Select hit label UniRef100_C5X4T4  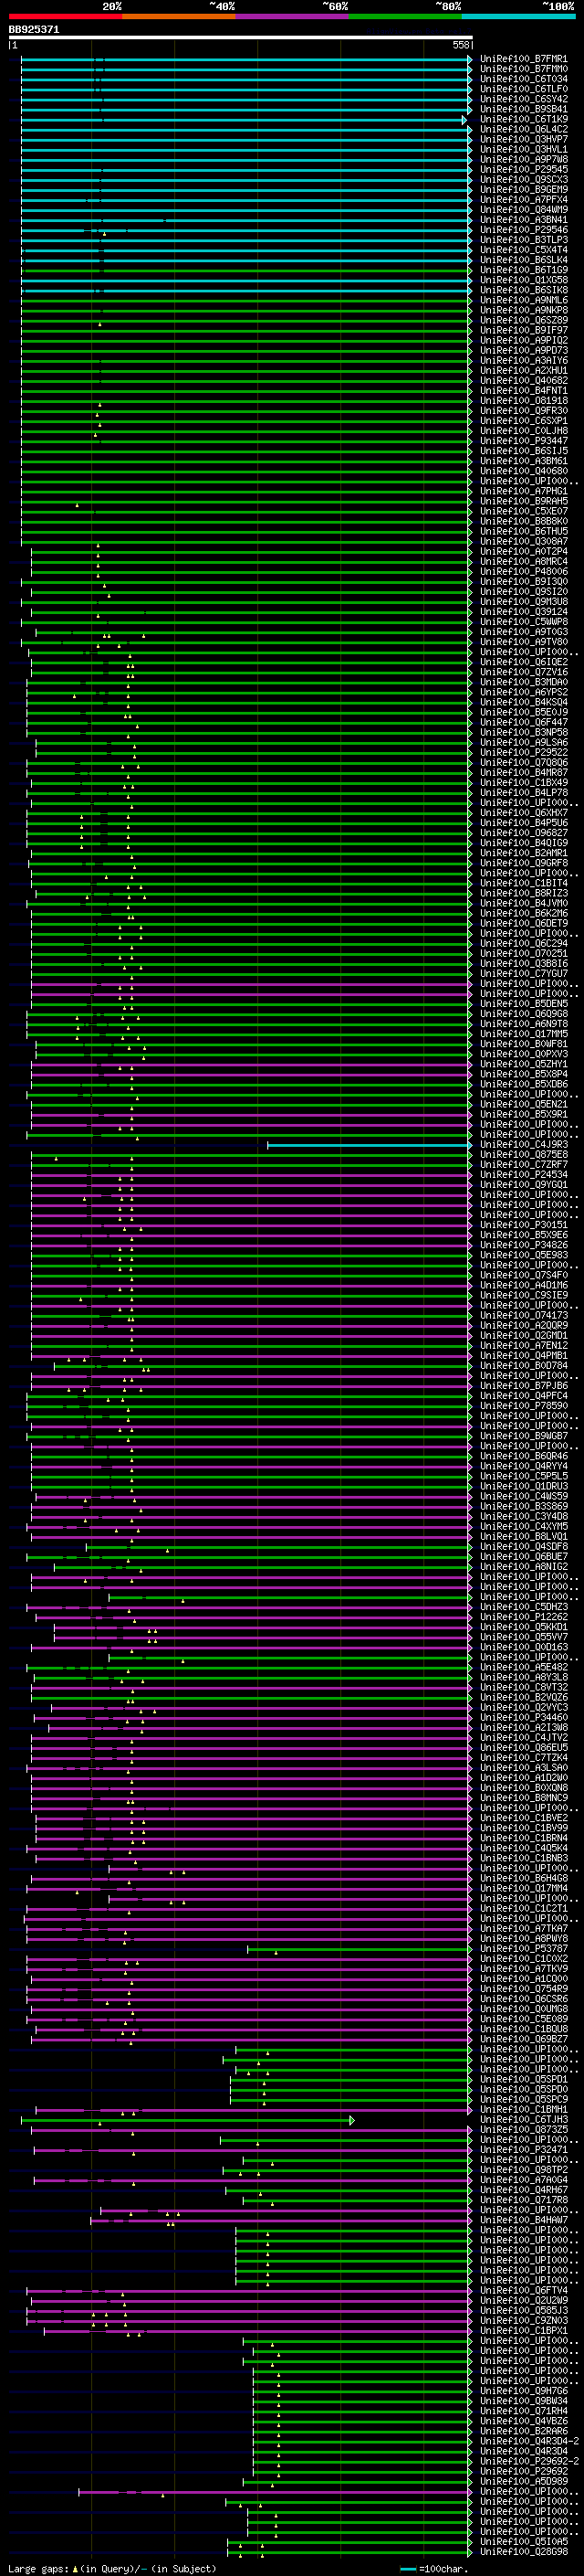pos(523,250)
